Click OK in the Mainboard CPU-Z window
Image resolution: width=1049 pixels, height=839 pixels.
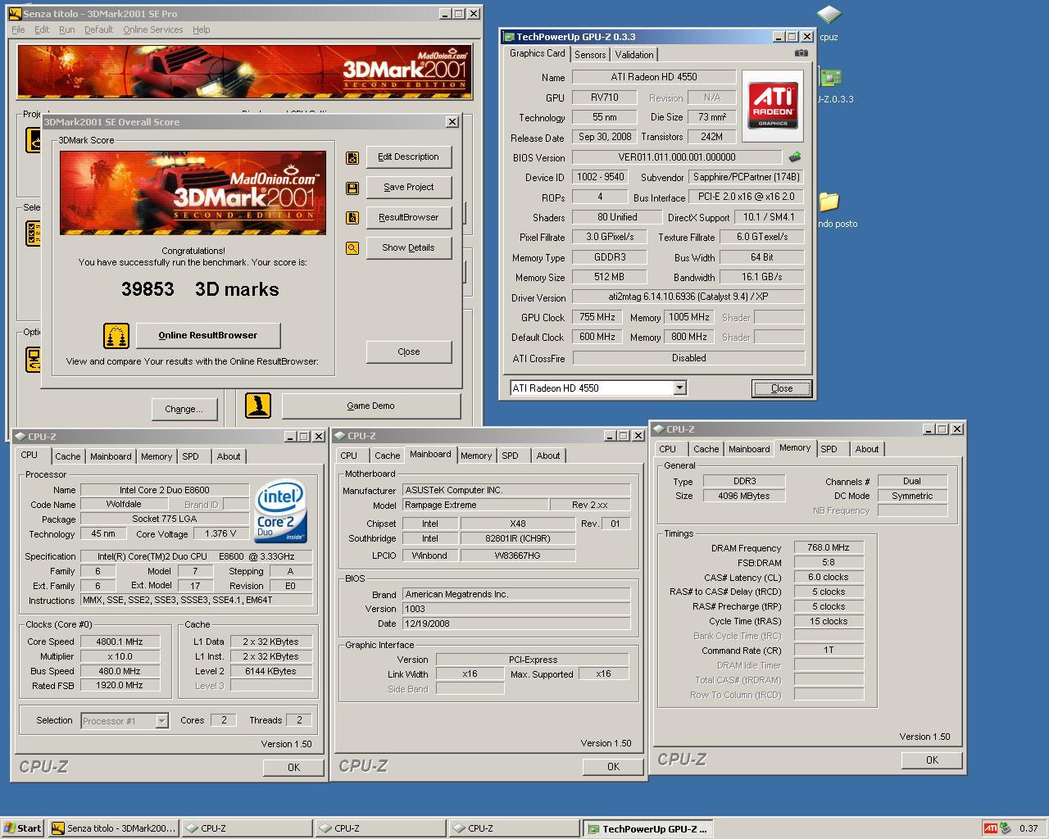(x=613, y=767)
